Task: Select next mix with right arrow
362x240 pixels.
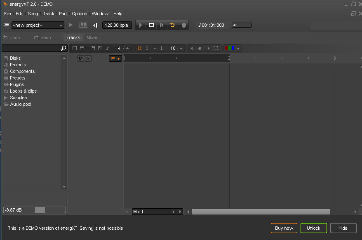Action: point(180,212)
